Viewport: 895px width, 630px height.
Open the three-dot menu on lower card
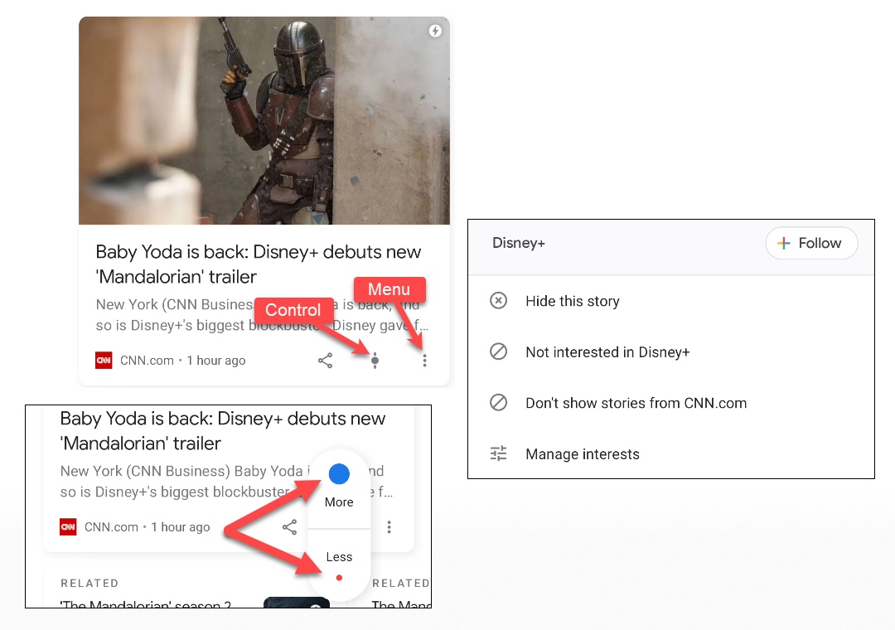389,527
